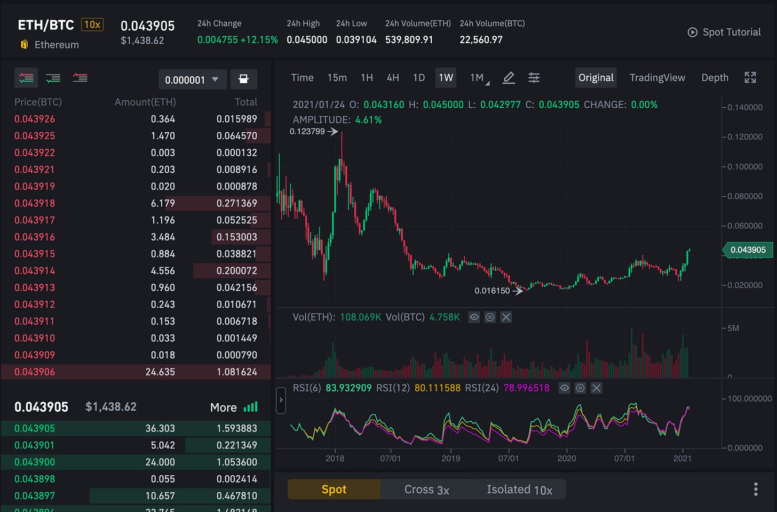
Task: Select the sell-orders-only order book view icon
Action: click(80, 78)
